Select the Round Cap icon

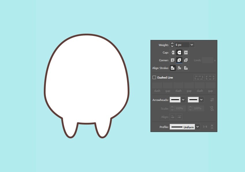pos(179,53)
